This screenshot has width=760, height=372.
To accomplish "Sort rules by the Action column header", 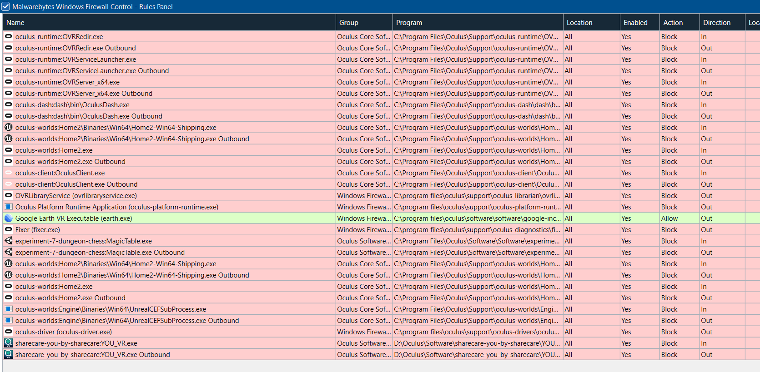I will pyautogui.click(x=679, y=22).
